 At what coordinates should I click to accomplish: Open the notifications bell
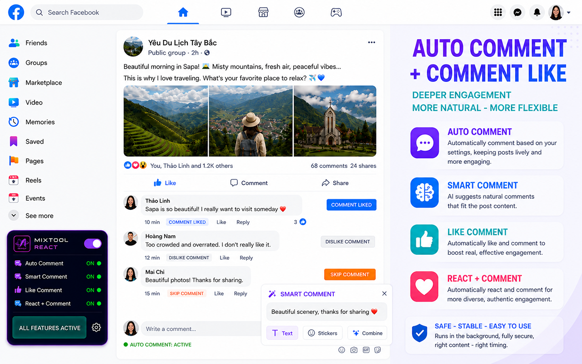click(537, 12)
